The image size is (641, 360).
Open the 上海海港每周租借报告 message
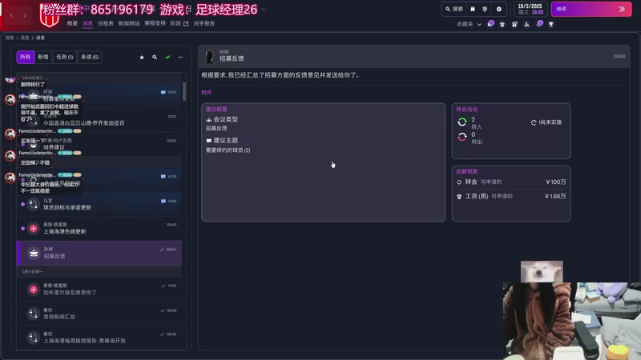click(x=99, y=337)
